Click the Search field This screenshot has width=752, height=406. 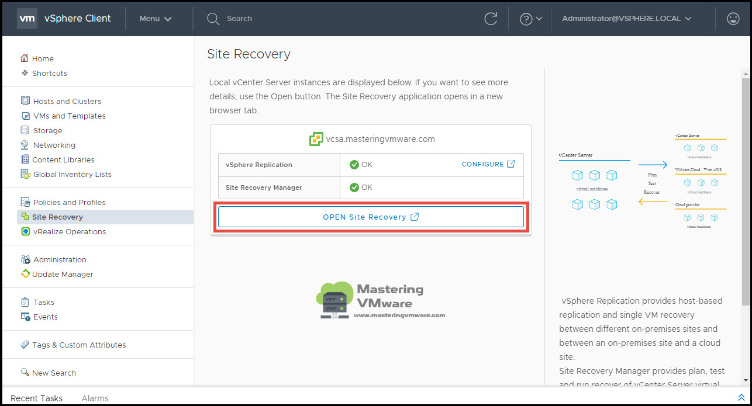point(239,19)
